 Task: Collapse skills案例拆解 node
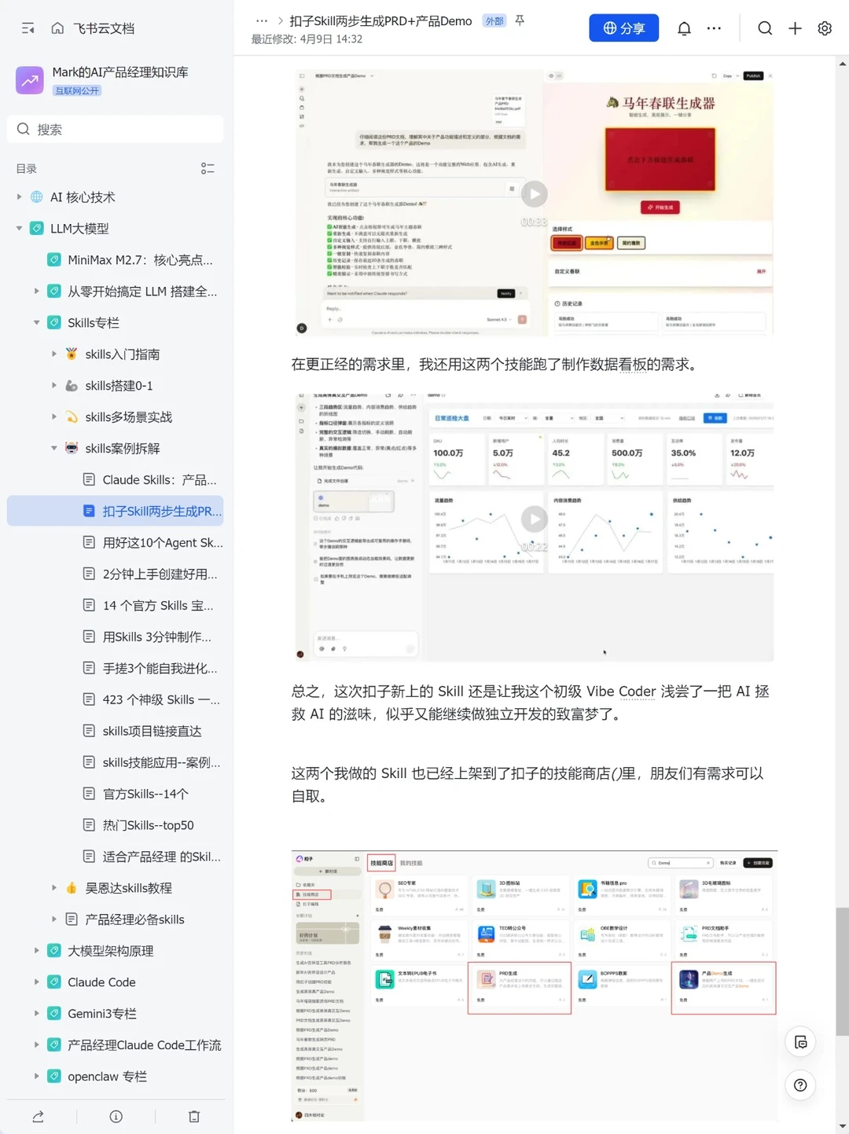tap(54, 449)
